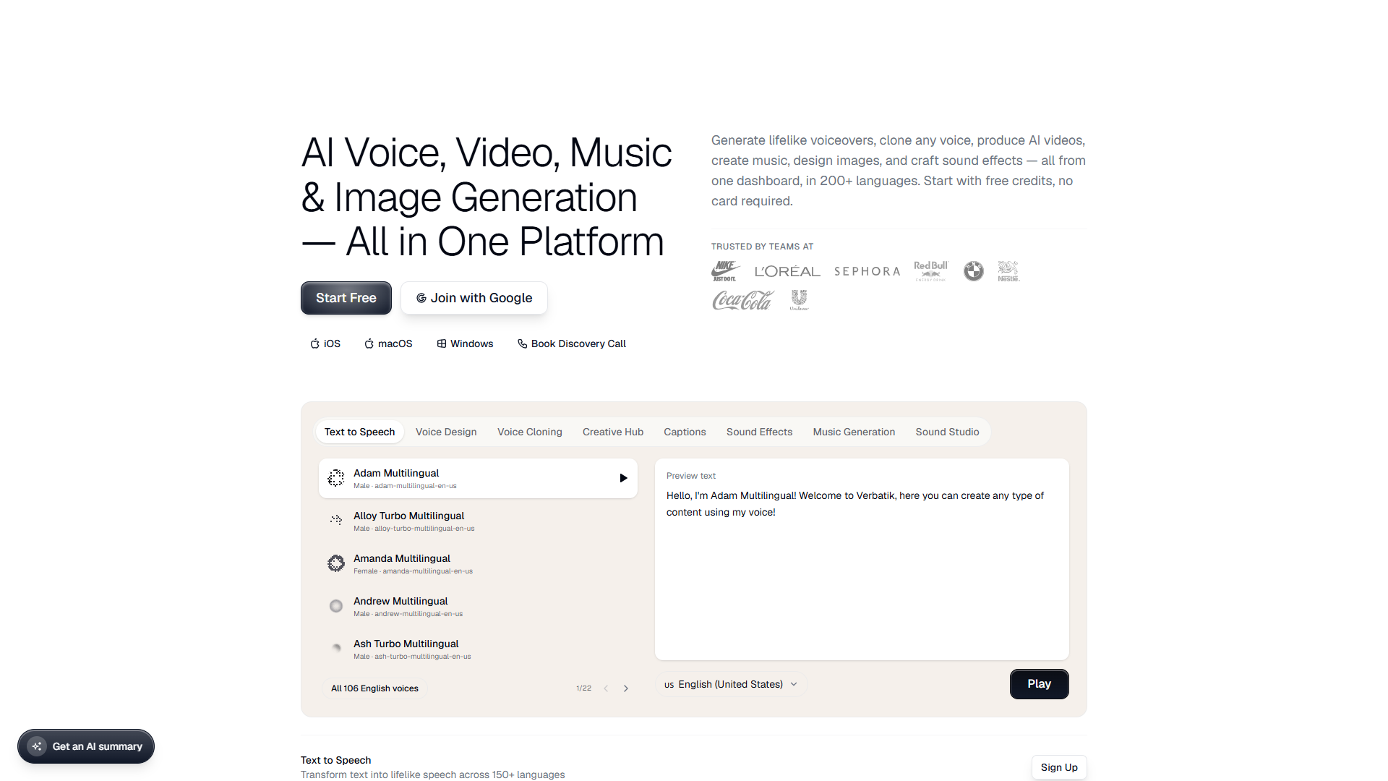Switch to the Voice Design tab
The height and width of the screenshot is (781, 1388).
446,432
